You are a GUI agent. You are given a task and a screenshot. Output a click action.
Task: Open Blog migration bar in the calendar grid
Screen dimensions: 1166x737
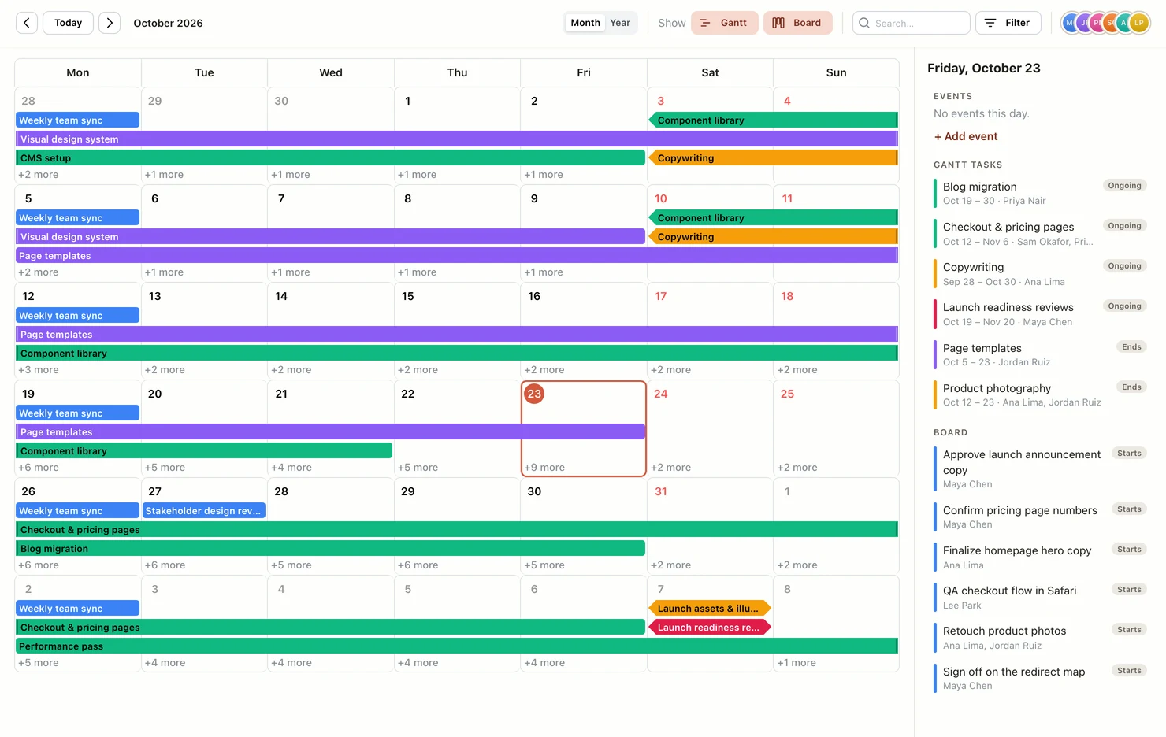[x=330, y=549]
